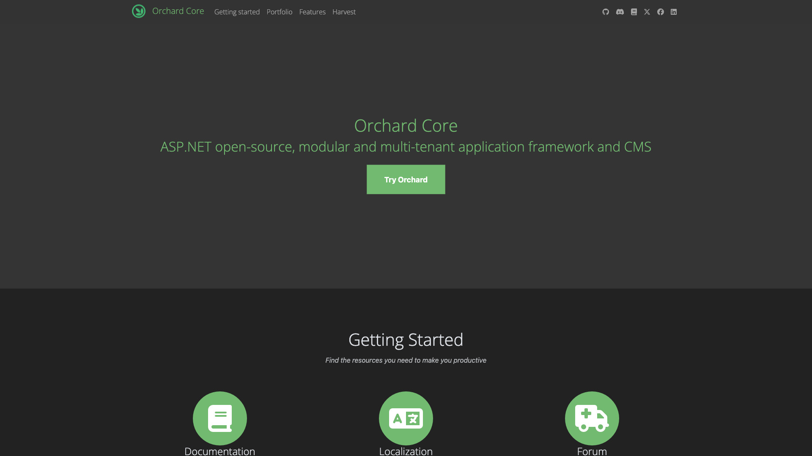Click the Getting Started section heading
This screenshot has height=456, width=812.
click(406, 340)
